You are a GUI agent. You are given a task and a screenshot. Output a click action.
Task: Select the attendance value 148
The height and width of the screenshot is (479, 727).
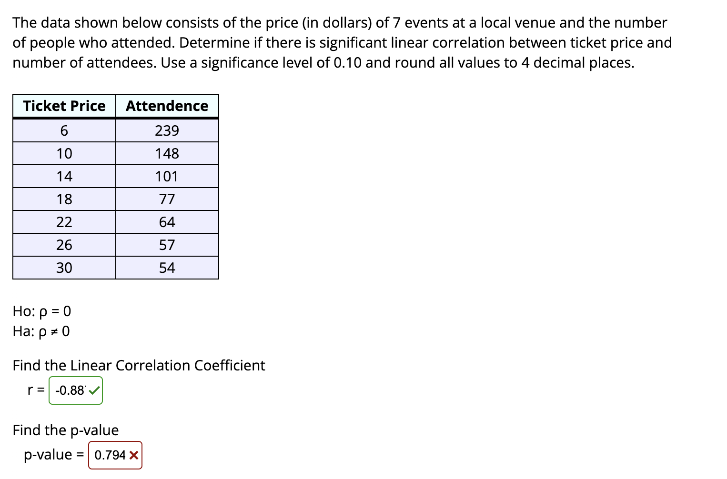click(167, 153)
